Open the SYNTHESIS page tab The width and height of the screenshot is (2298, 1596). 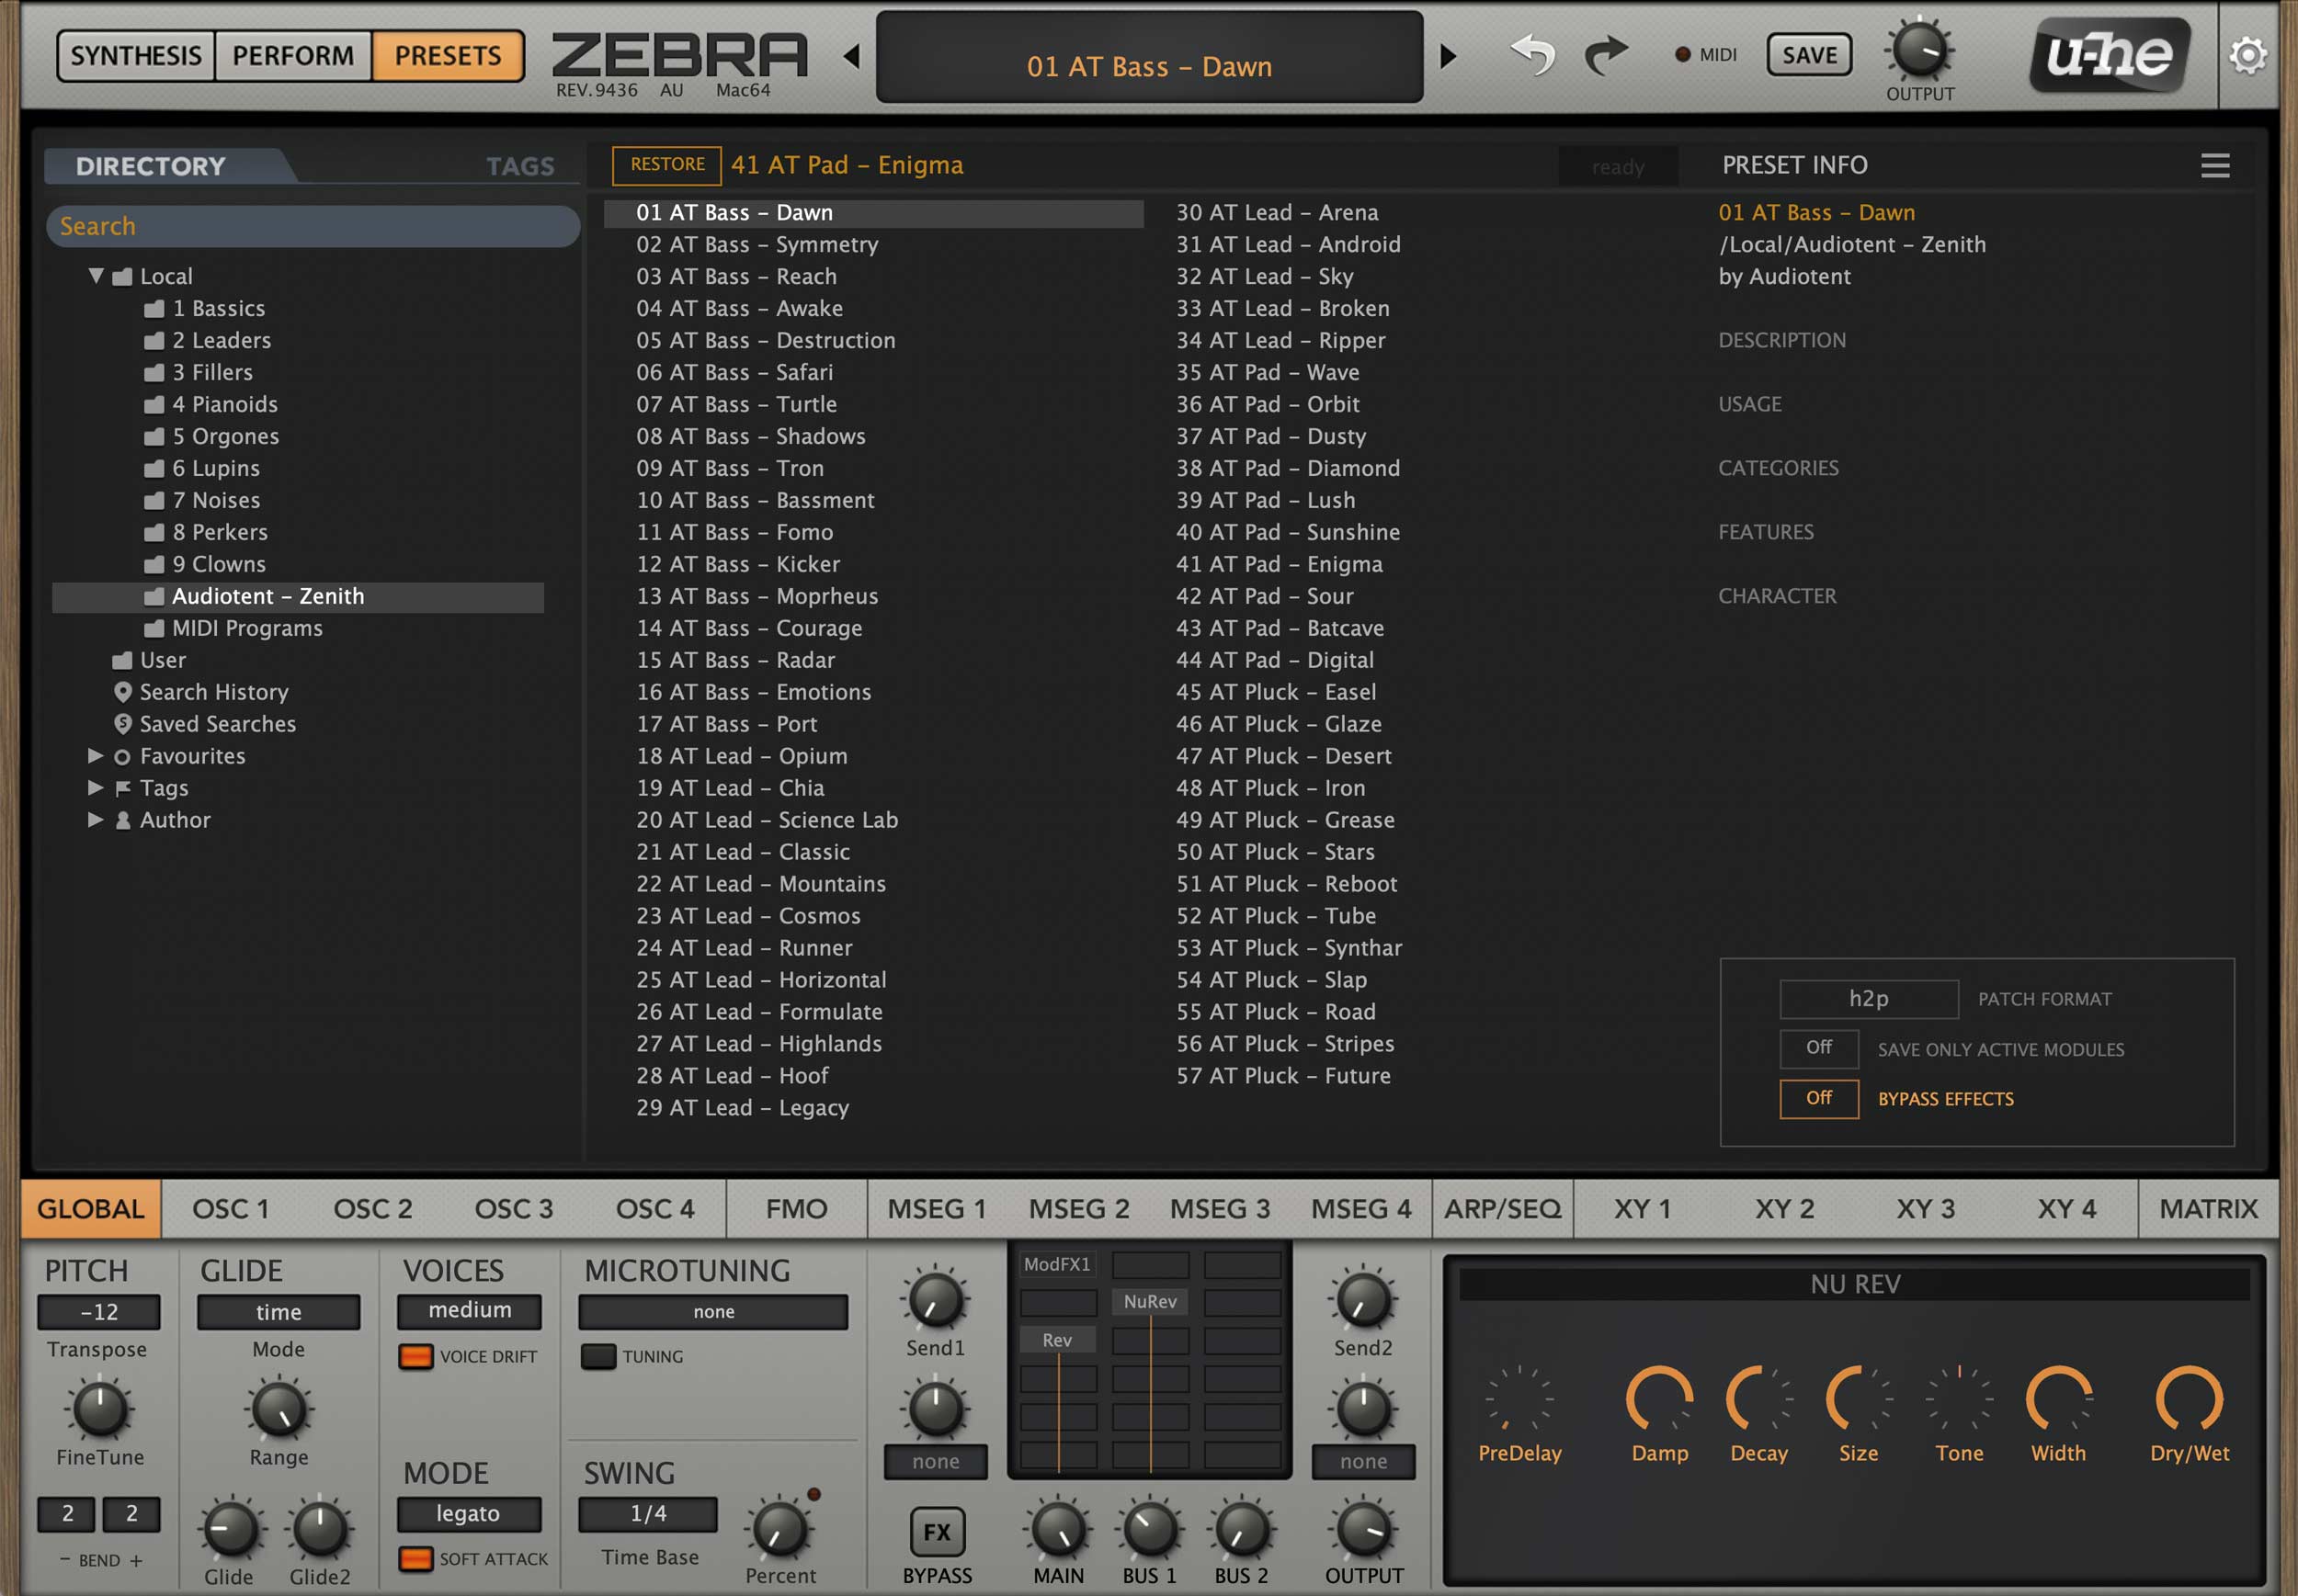(x=136, y=55)
